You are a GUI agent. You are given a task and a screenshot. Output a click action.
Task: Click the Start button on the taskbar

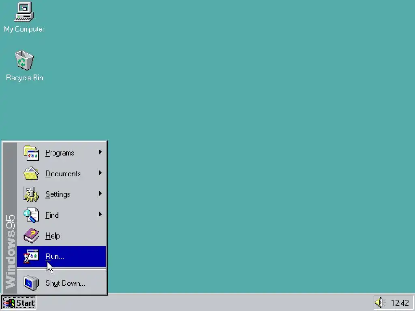click(x=19, y=303)
